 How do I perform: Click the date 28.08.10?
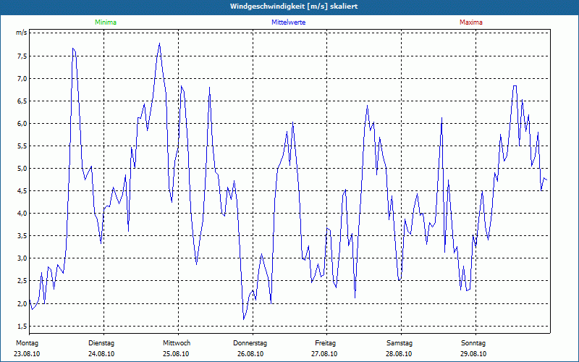[x=399, y=354]
